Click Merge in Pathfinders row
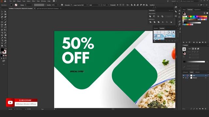The width and height of the screenshot is (209, 117). coord(158,22)
